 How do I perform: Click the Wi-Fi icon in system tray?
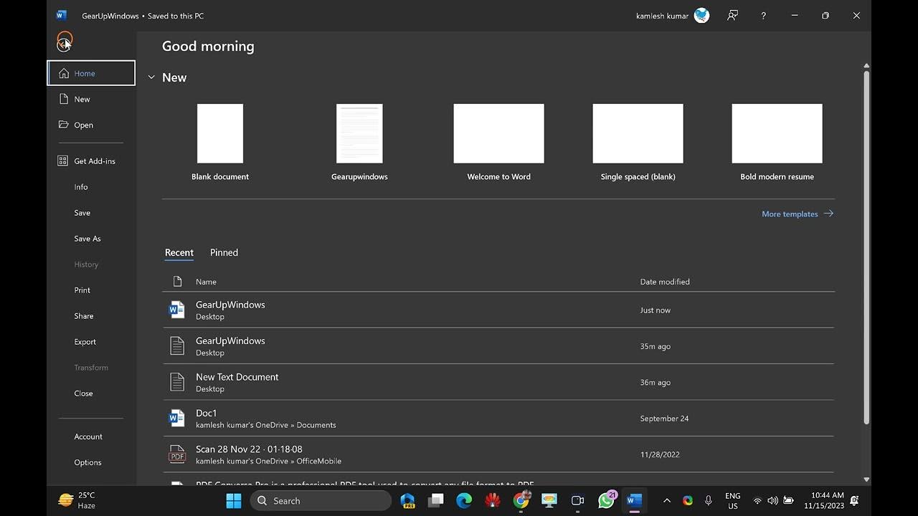tap(757, 501)
